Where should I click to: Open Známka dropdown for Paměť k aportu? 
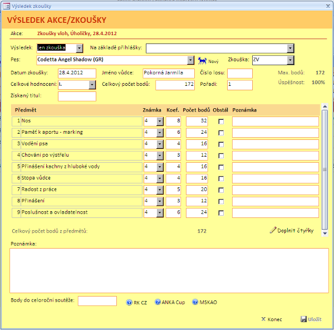(x=160, y=133)
